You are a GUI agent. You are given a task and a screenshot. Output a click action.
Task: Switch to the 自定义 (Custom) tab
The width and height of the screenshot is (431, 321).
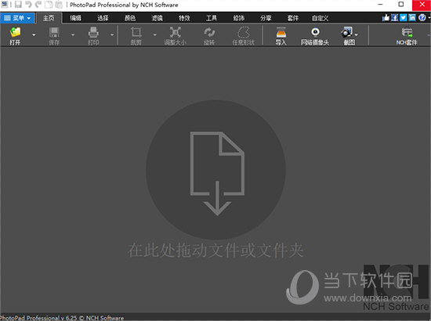(321, 18)
